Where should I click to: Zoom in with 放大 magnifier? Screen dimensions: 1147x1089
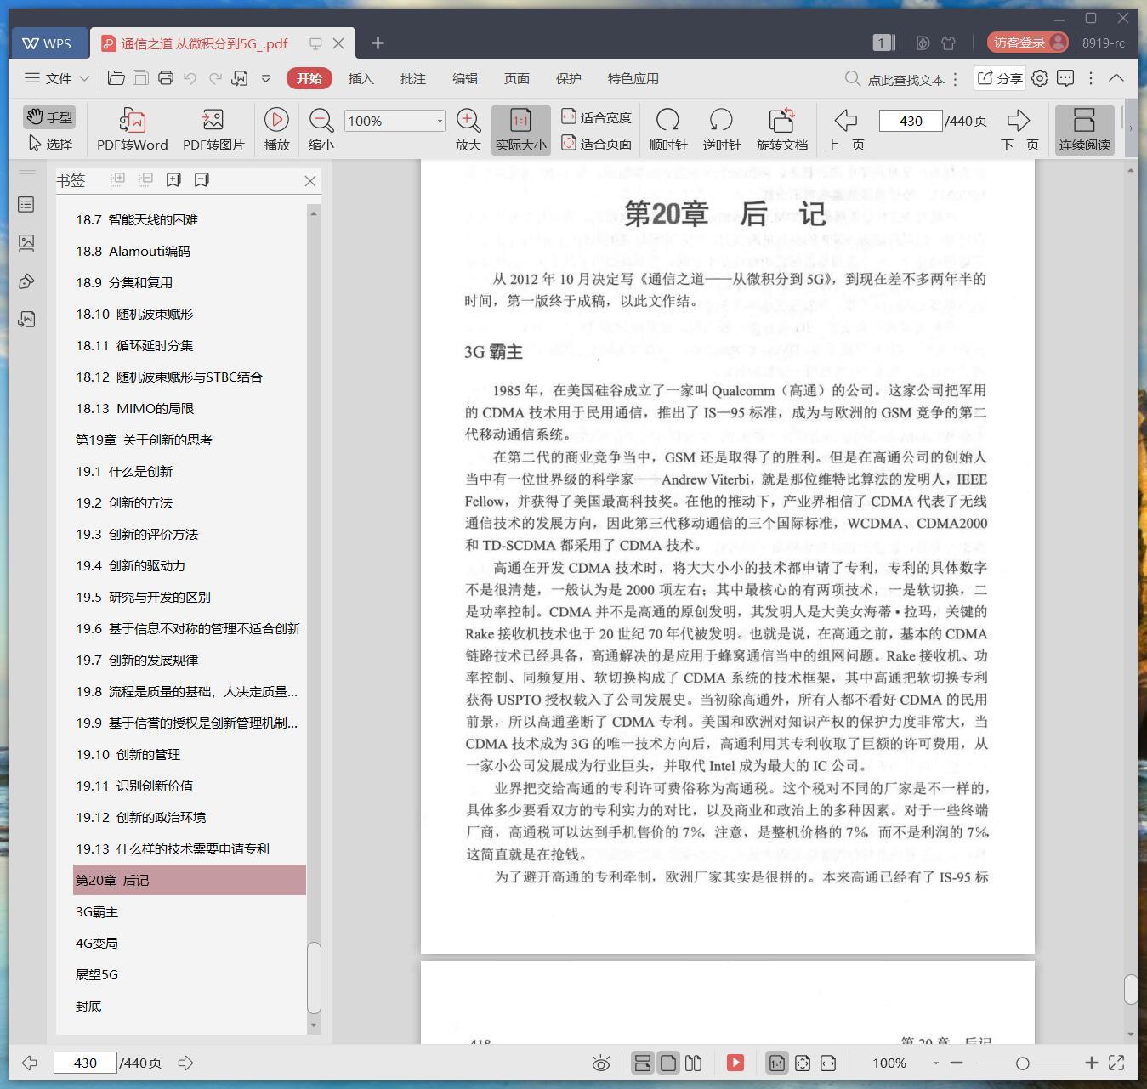pos(468,130)
